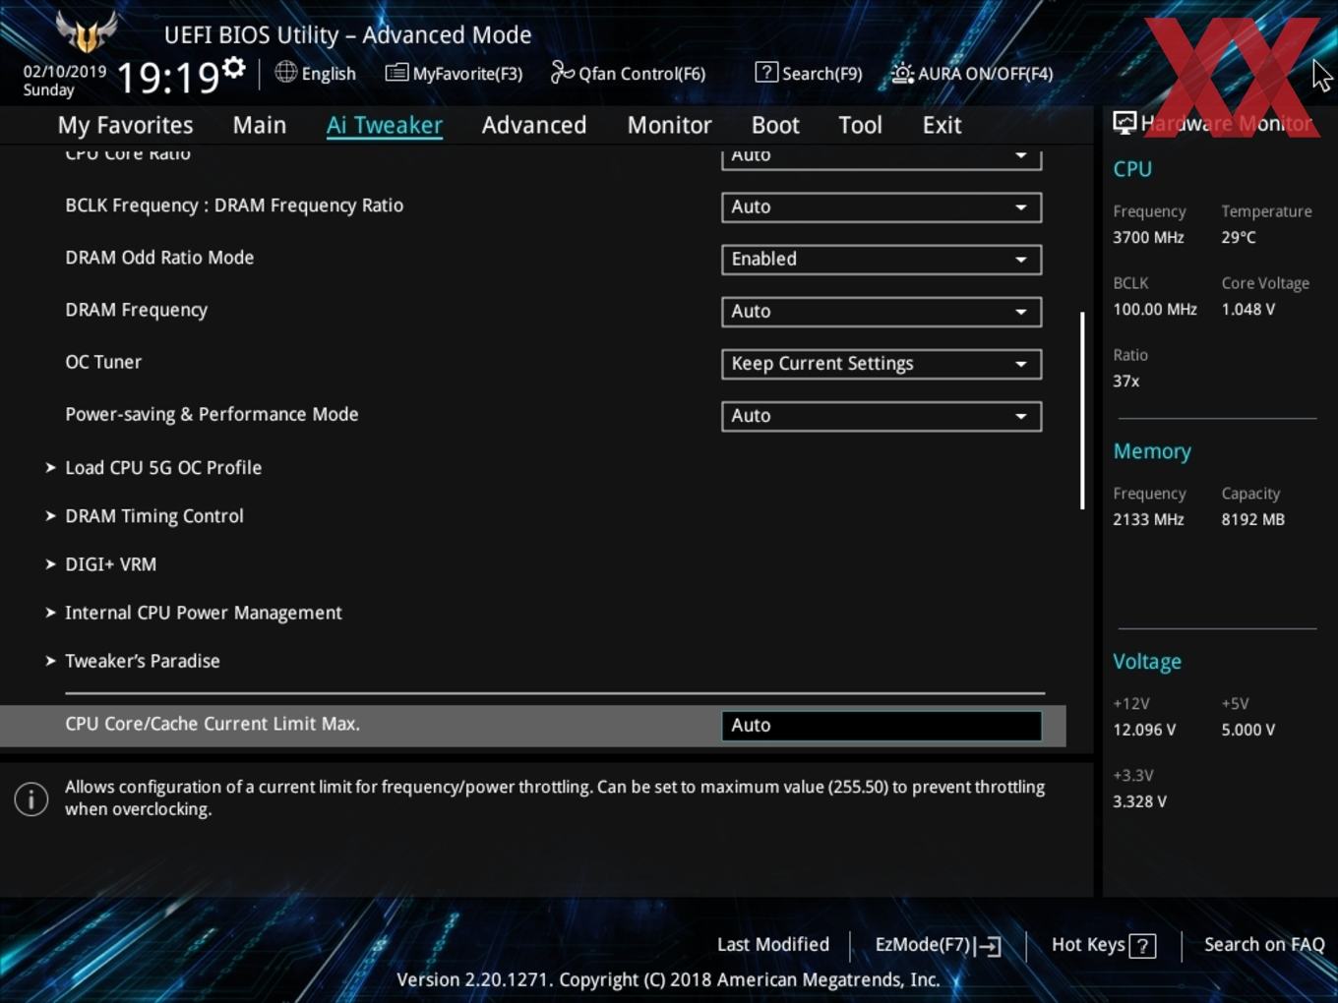Expand DRAM Timing Control submenu

click(154, 515)
